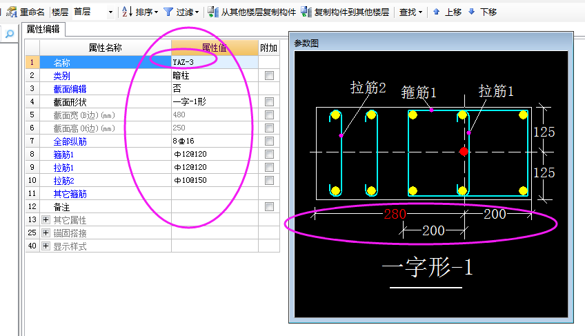Click the move down (下移) arrow icon
Viewport: 585px width, 336px height.
472,12
